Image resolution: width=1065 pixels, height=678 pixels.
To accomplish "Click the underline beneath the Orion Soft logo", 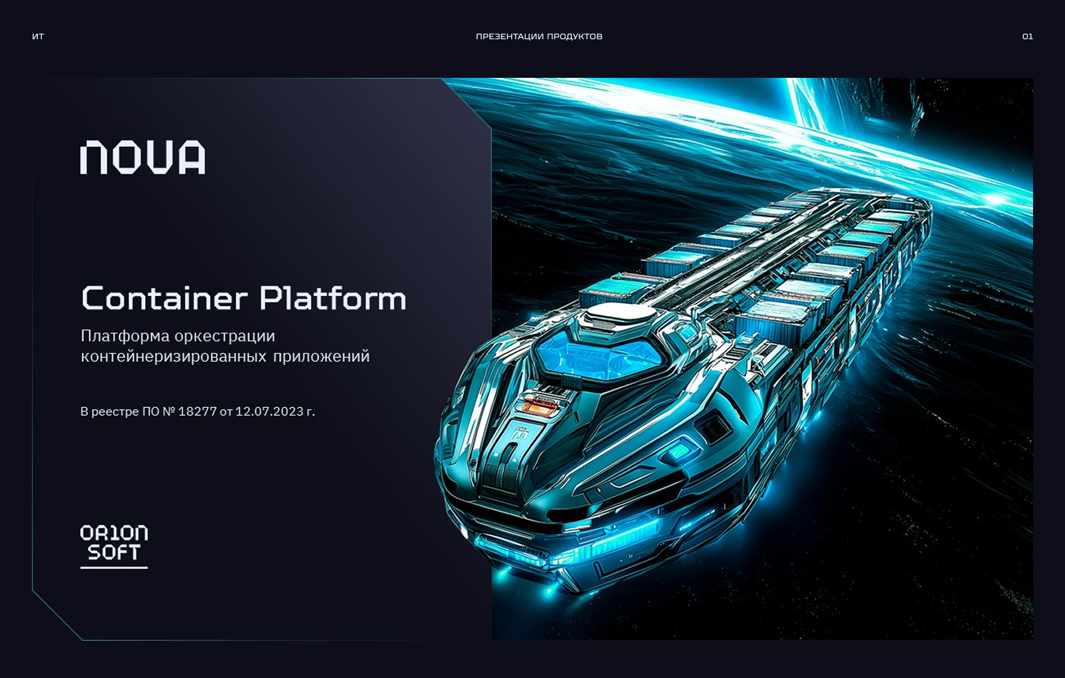I will tap(114, 568).
